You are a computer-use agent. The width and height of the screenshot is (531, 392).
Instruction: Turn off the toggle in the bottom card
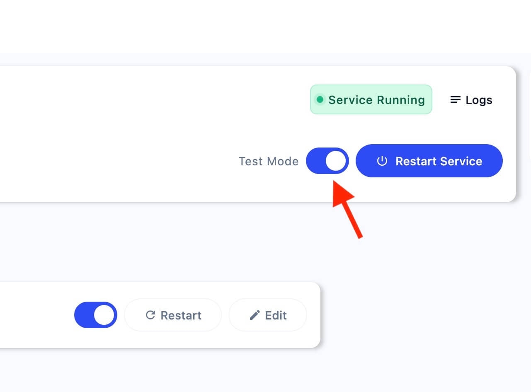pos(96,315)
